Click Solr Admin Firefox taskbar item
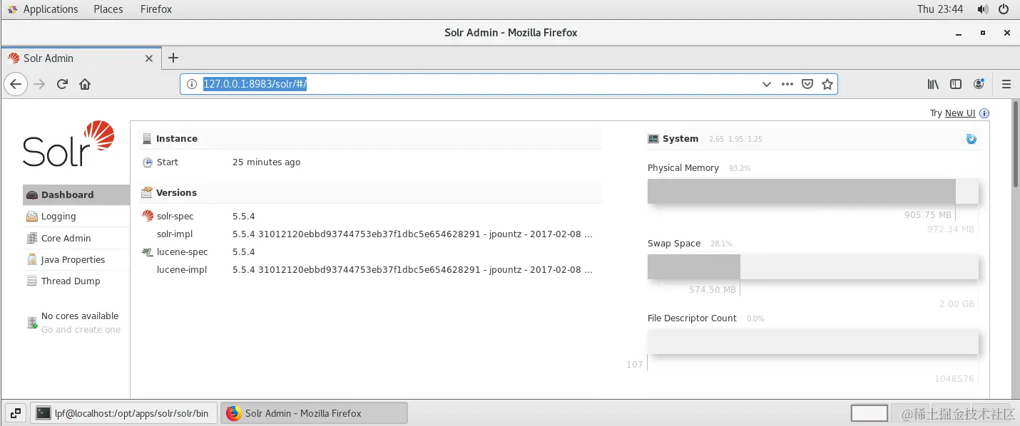1020x426 pixels. click(x=314, y=413)
